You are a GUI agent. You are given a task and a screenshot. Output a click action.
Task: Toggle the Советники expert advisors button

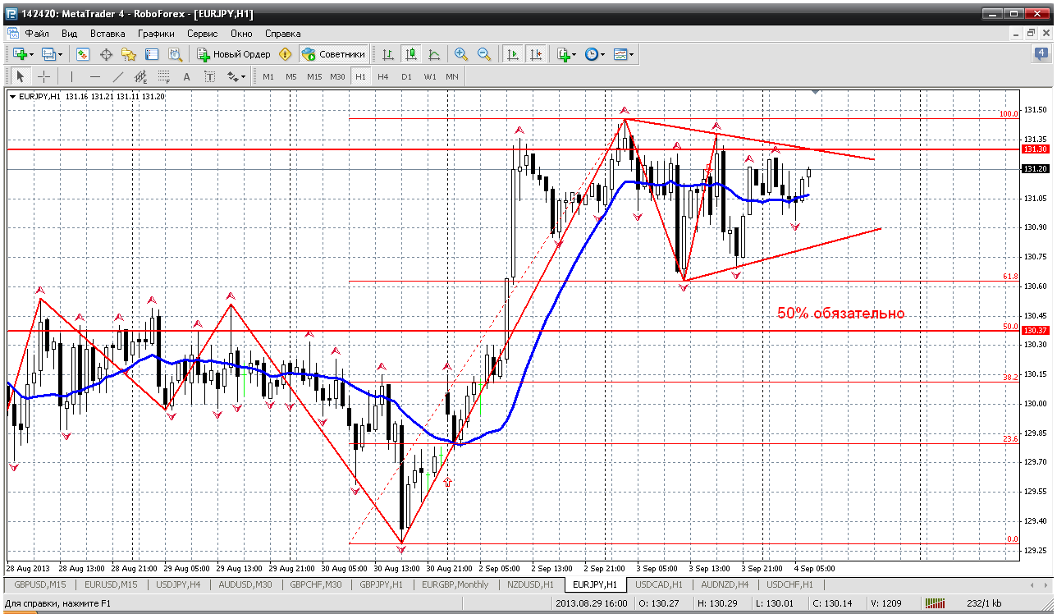(333, 54)
